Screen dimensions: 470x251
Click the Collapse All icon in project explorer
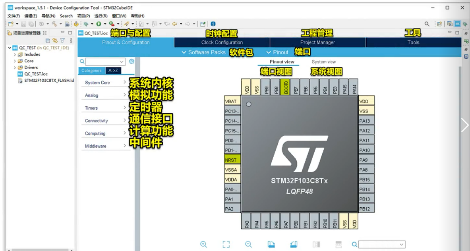click(48, 41)
